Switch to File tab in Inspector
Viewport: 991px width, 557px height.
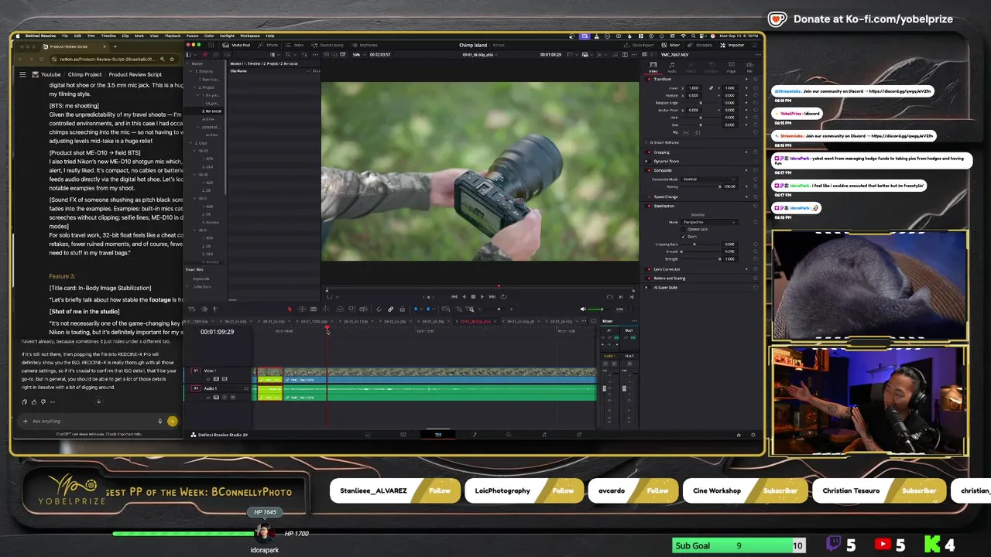749,67
